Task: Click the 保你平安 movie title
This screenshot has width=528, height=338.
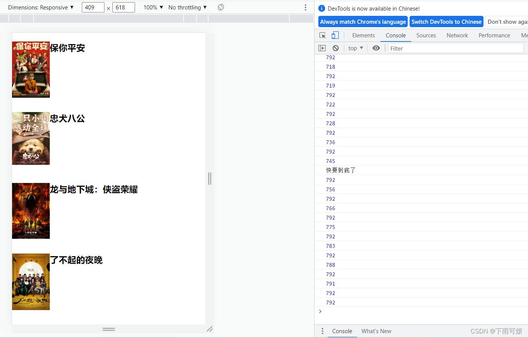Action: click(x=68, y=48)
